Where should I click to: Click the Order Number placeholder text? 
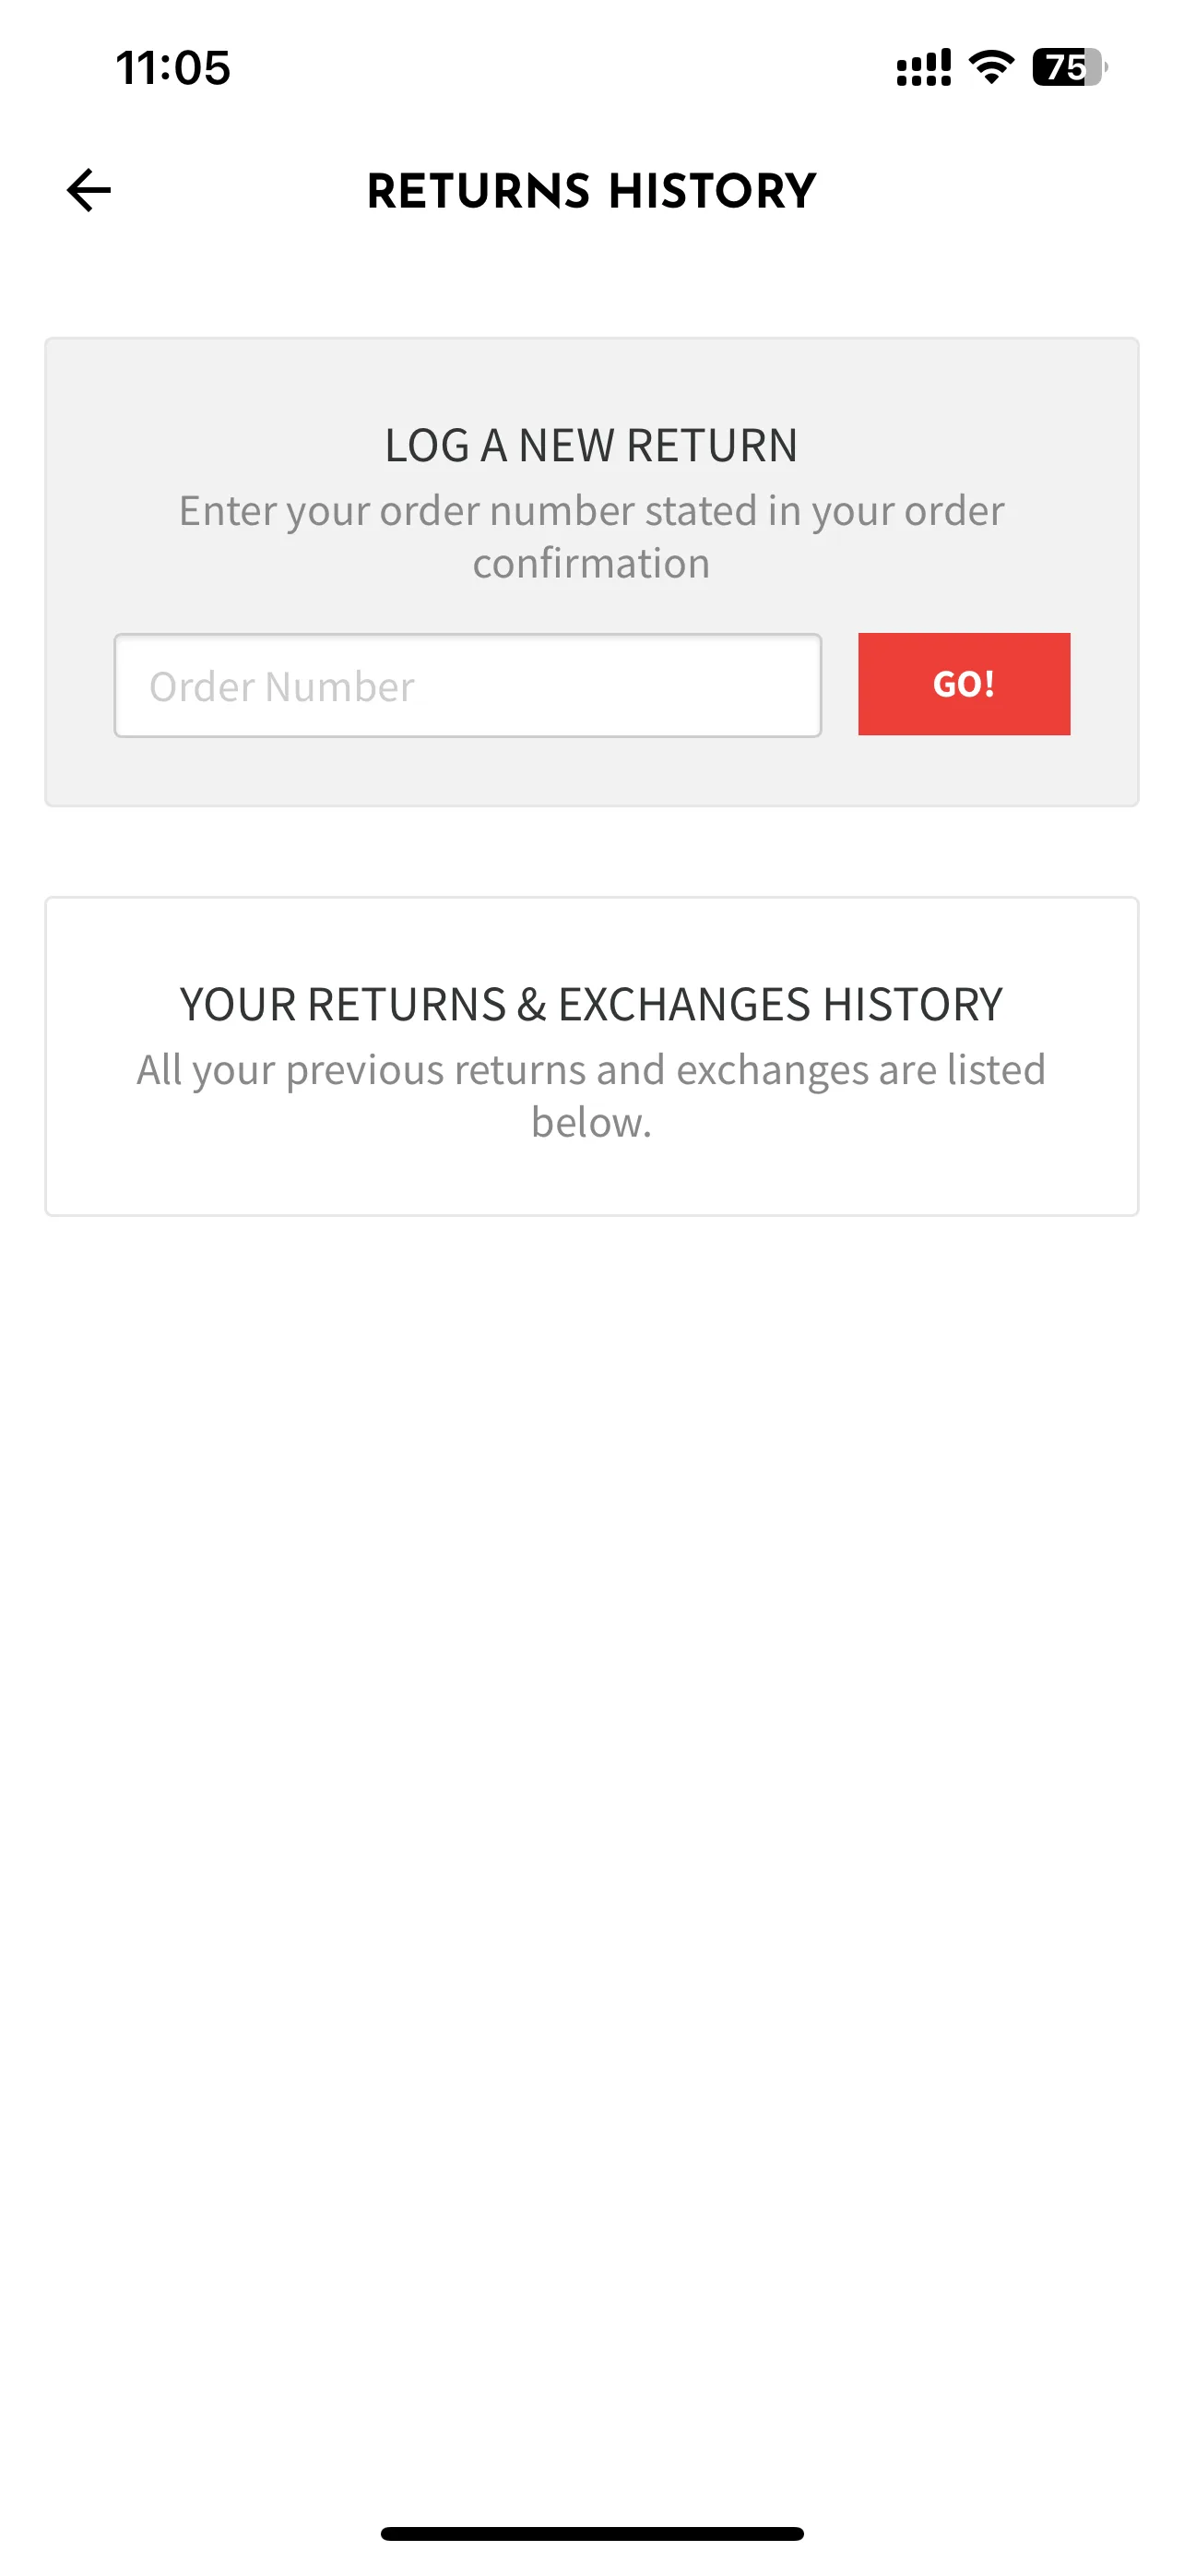click(281, 686)
